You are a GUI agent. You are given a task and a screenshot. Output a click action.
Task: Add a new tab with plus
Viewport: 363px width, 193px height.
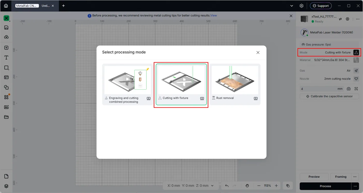(64, 6)
